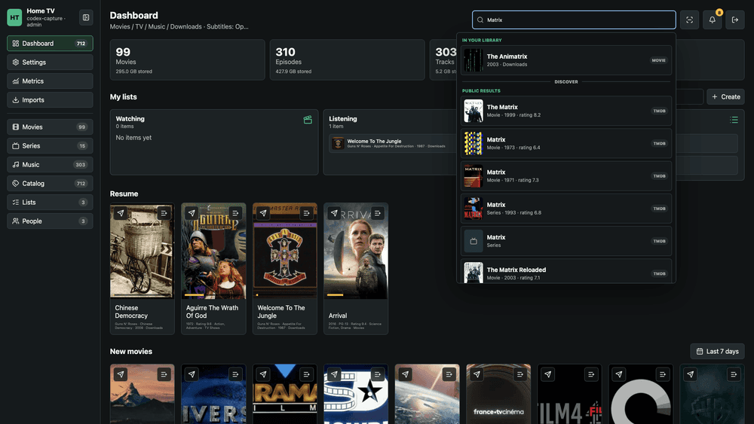Select The Matrix 1999 result
Screen dimensions: 754x424
click(566, 111)
